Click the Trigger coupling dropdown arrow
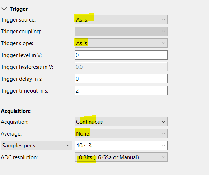This screenshot has width=209, height=175. click(x=163, y=32)
